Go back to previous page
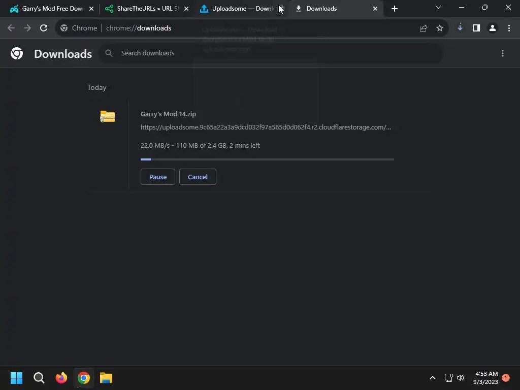 (11, 28)
